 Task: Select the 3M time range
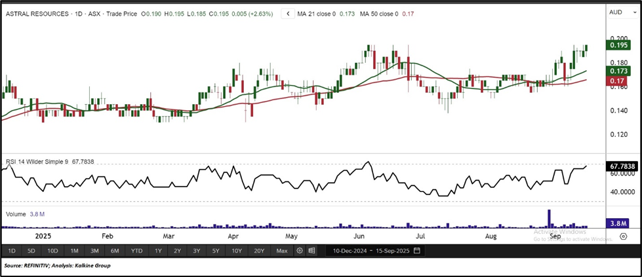click(94, 251)
